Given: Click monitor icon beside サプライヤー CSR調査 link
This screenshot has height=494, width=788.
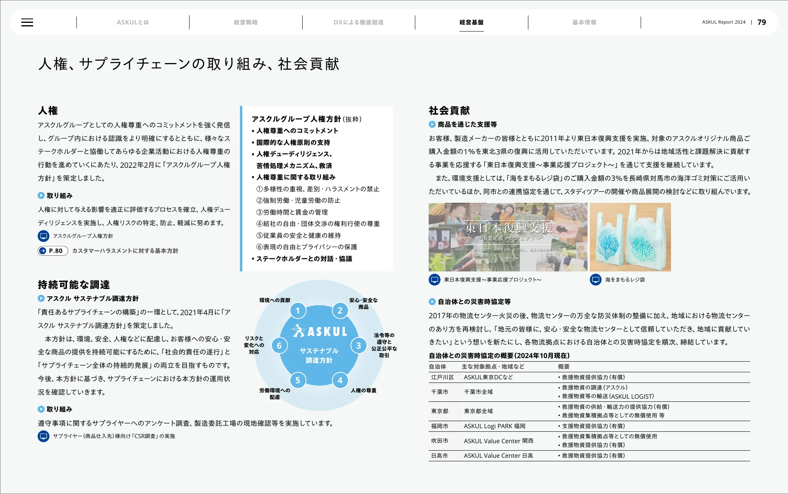Looking at the screenshot, I should tap(43, 436).
